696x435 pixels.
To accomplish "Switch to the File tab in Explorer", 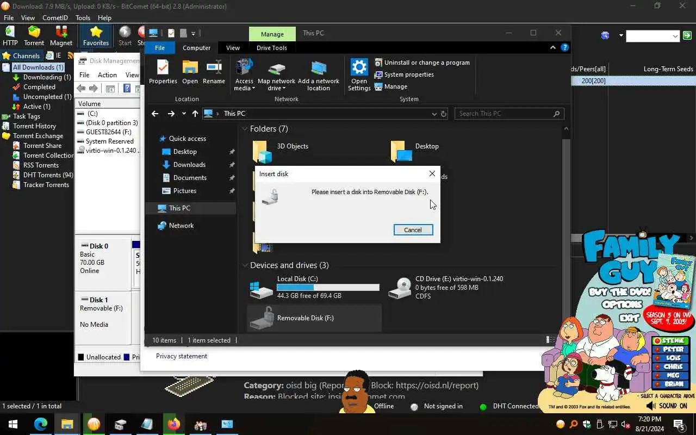I will (159, 48).
